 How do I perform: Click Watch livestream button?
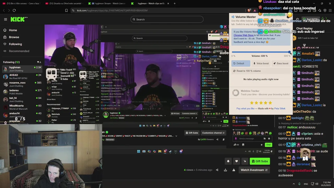tap(254, 170)
